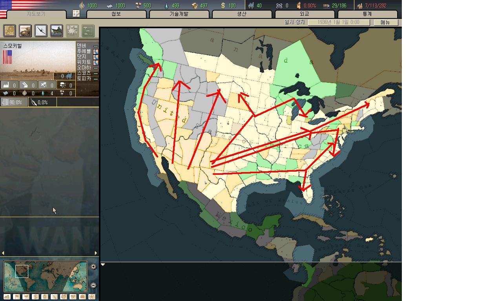Select the land units tank icon
Image resolution: width=478 pixels, height=301 pixels.
26,31
